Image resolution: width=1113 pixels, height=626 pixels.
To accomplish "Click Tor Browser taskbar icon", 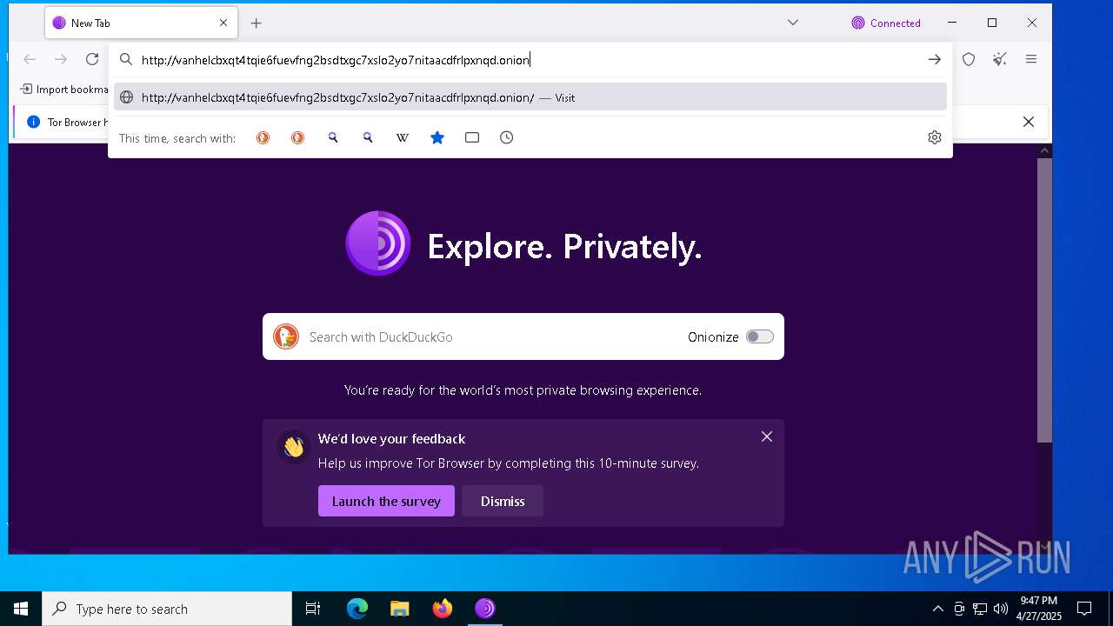I will pos(485,609).
